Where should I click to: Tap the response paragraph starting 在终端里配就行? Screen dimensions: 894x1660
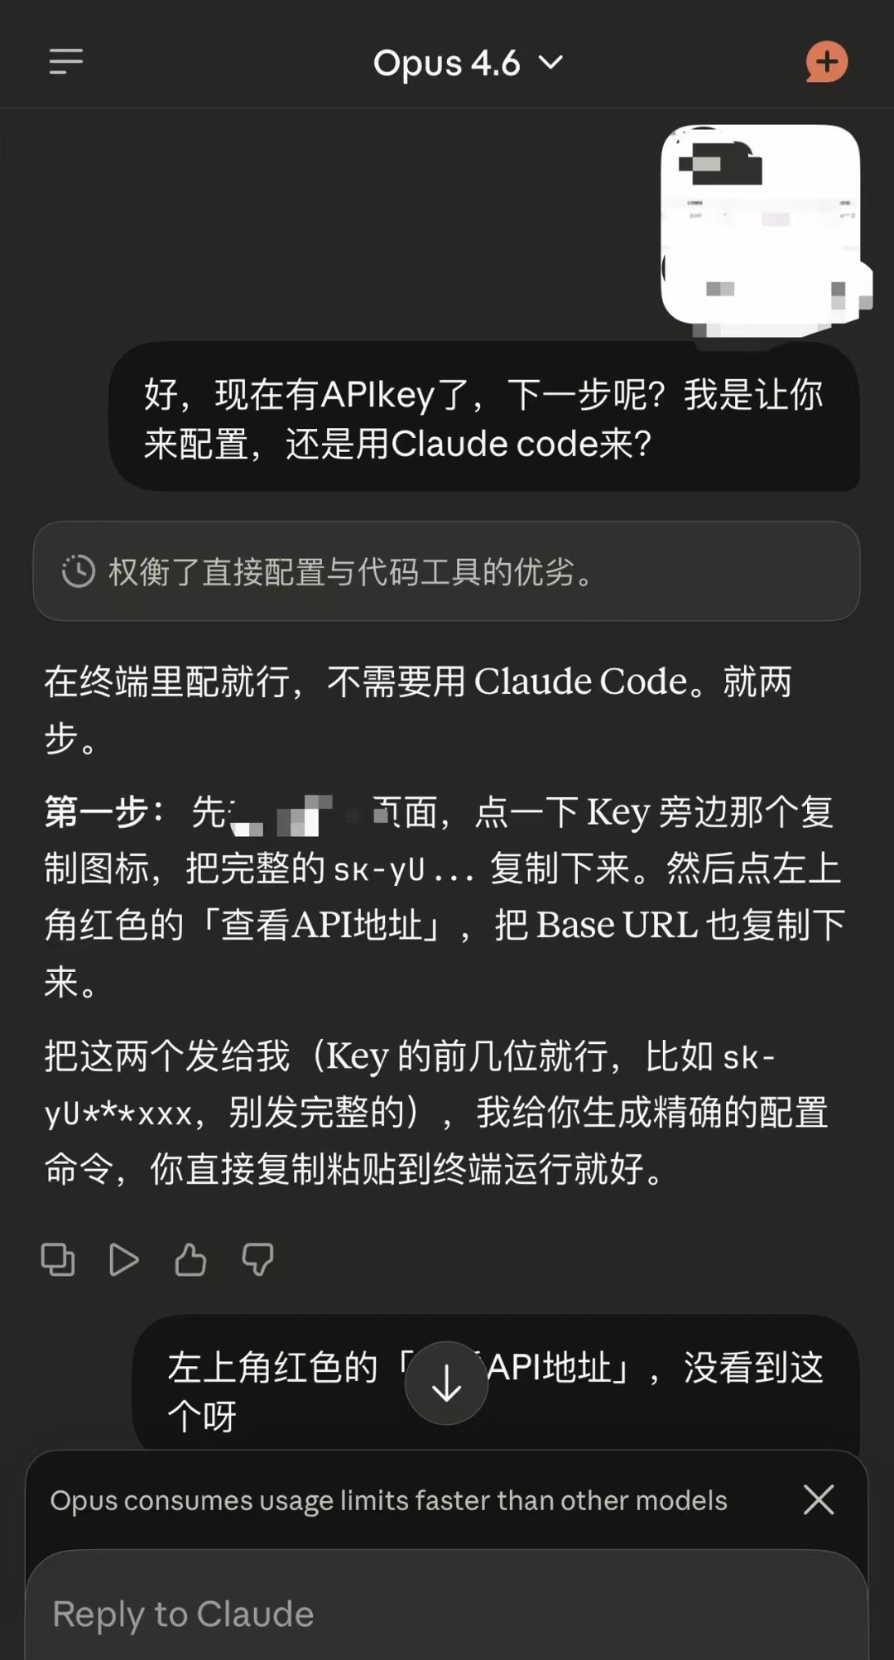(418, 710)
